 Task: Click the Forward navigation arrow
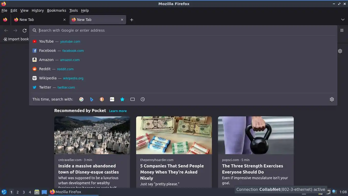pos(15,31)
